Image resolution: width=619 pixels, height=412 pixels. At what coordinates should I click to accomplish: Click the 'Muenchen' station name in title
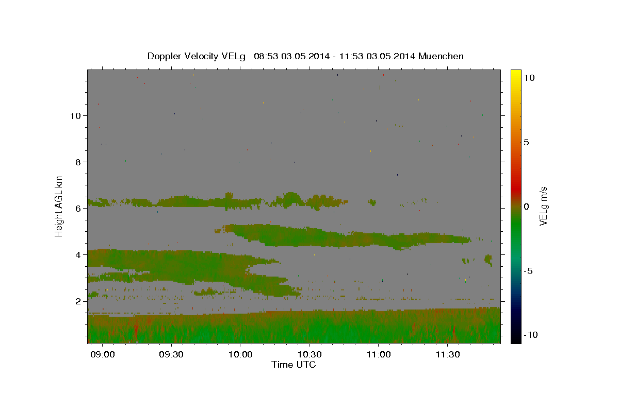441,56
